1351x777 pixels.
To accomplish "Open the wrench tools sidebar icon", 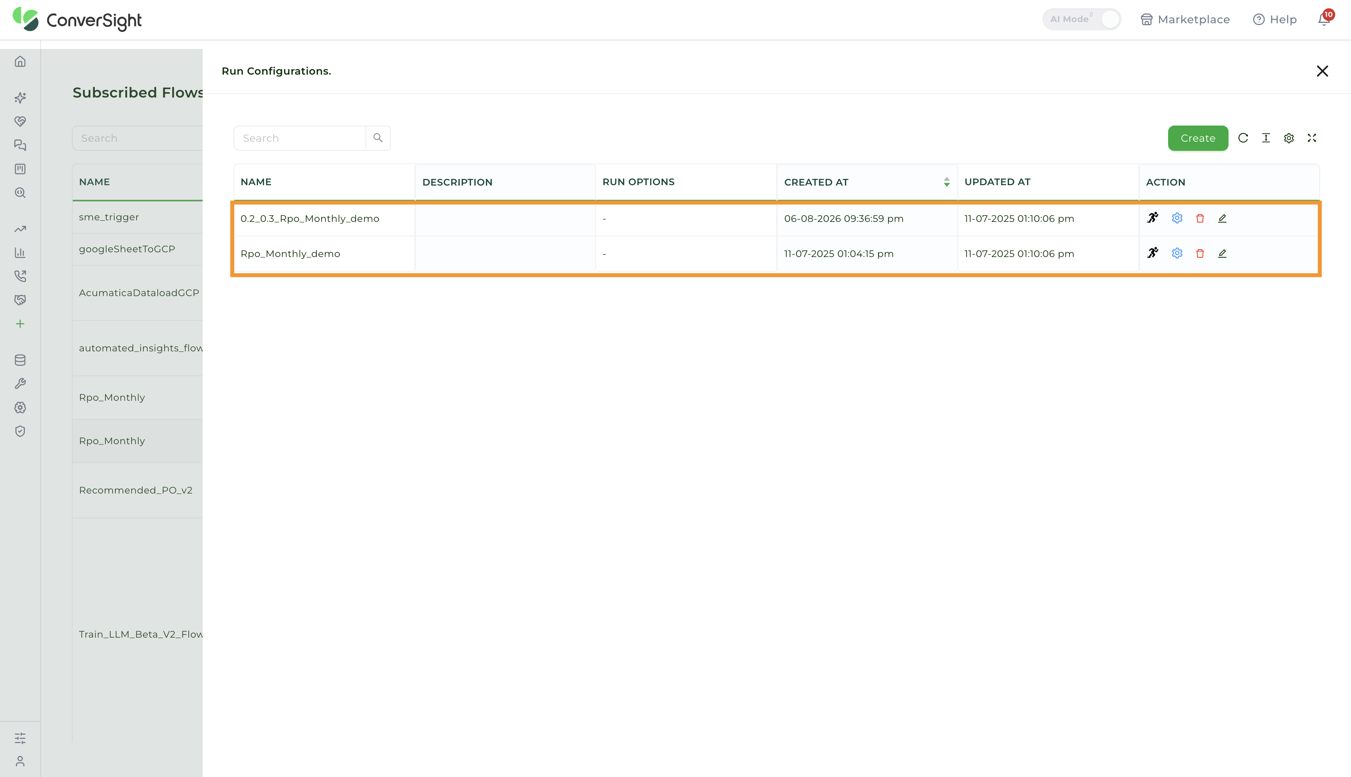I will click(20, 384).
